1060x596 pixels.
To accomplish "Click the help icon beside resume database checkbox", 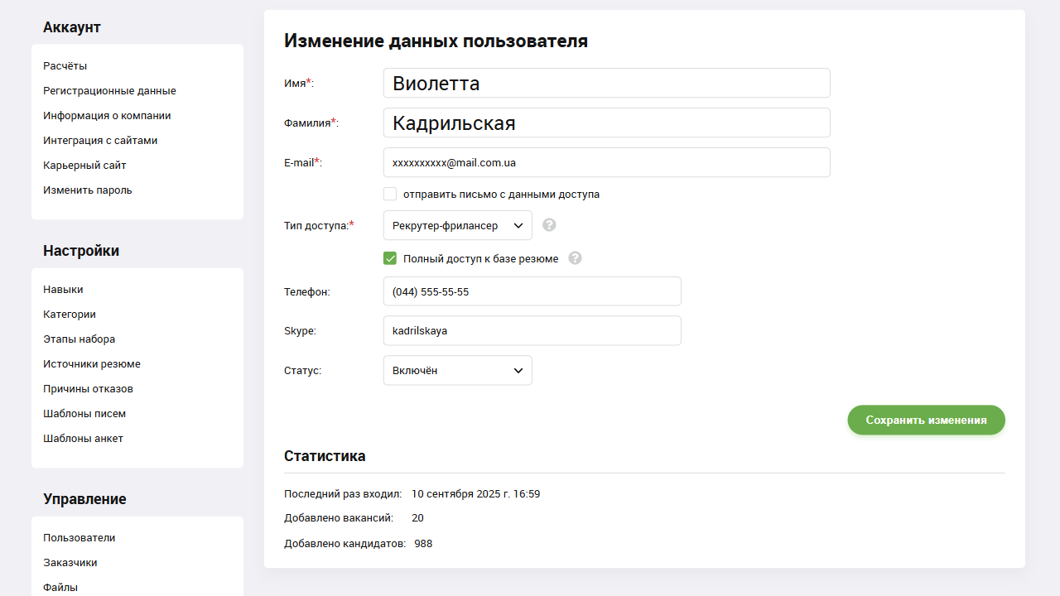I will (575, 258).
